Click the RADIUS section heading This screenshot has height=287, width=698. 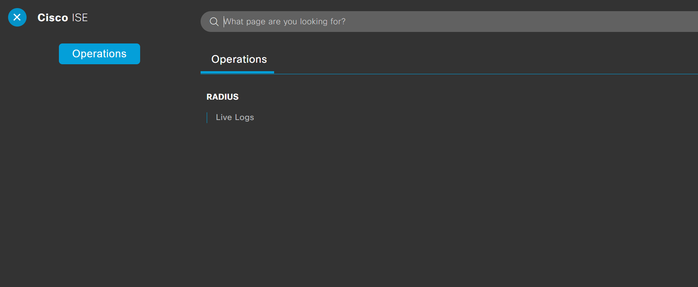(223, 97)
